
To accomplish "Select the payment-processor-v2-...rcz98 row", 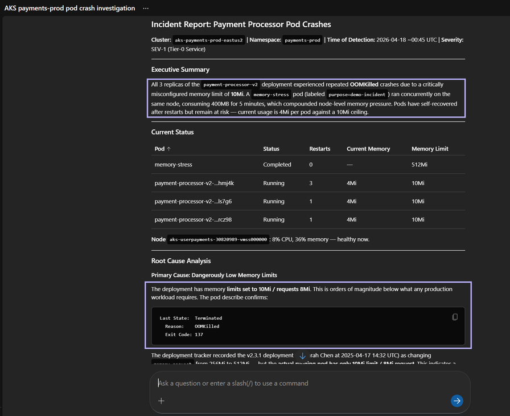I will (x=308, y=219).
